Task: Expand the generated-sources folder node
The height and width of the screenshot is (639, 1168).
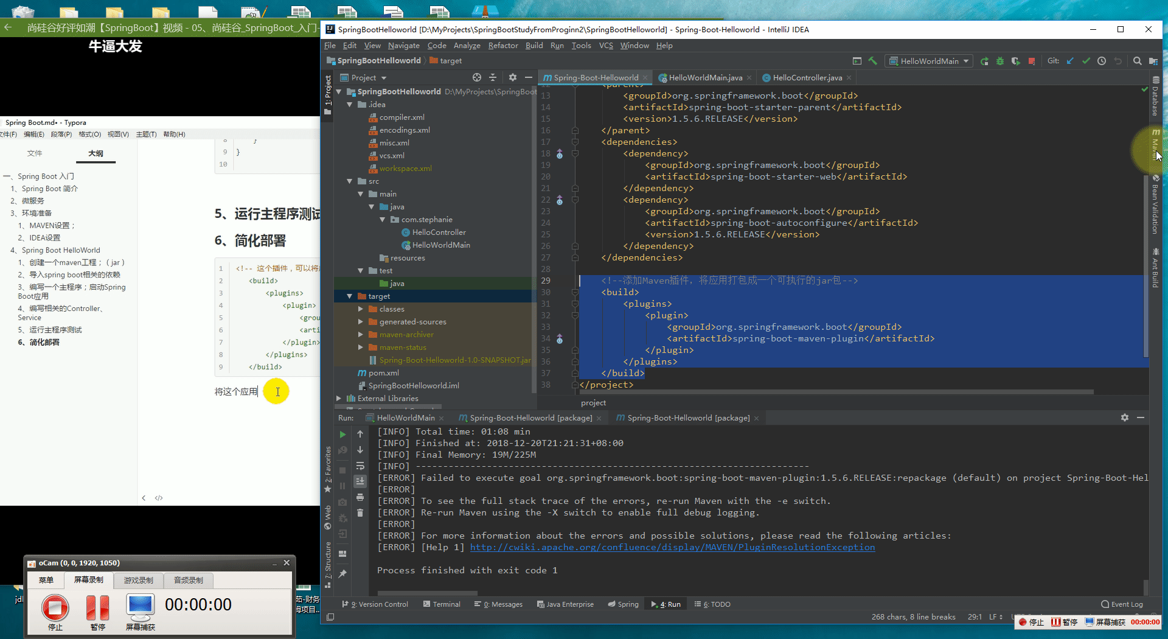Action: coord(361,322)
